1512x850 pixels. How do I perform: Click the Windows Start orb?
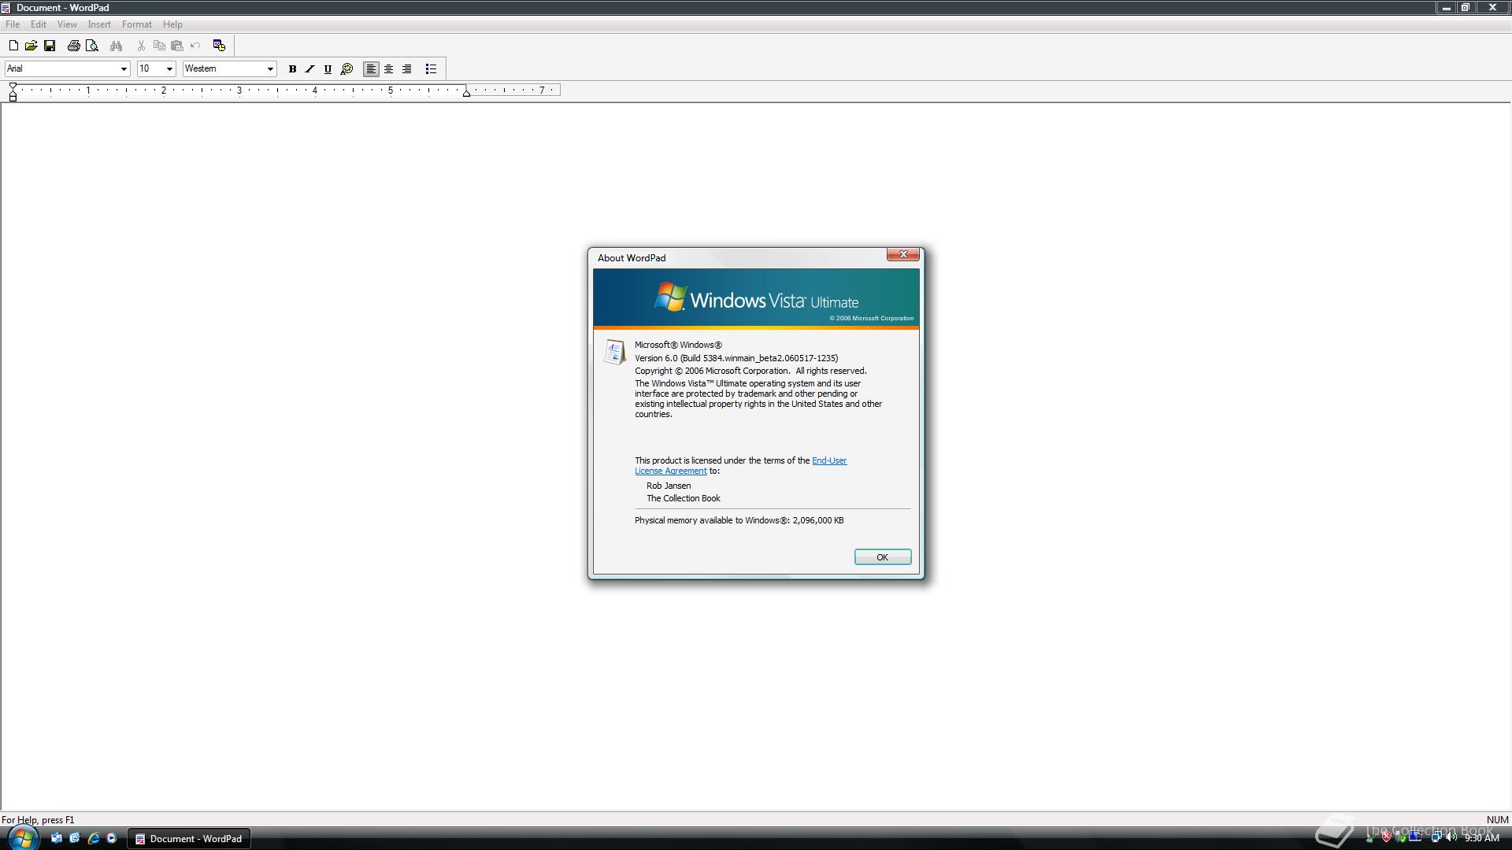click(22, 837)
